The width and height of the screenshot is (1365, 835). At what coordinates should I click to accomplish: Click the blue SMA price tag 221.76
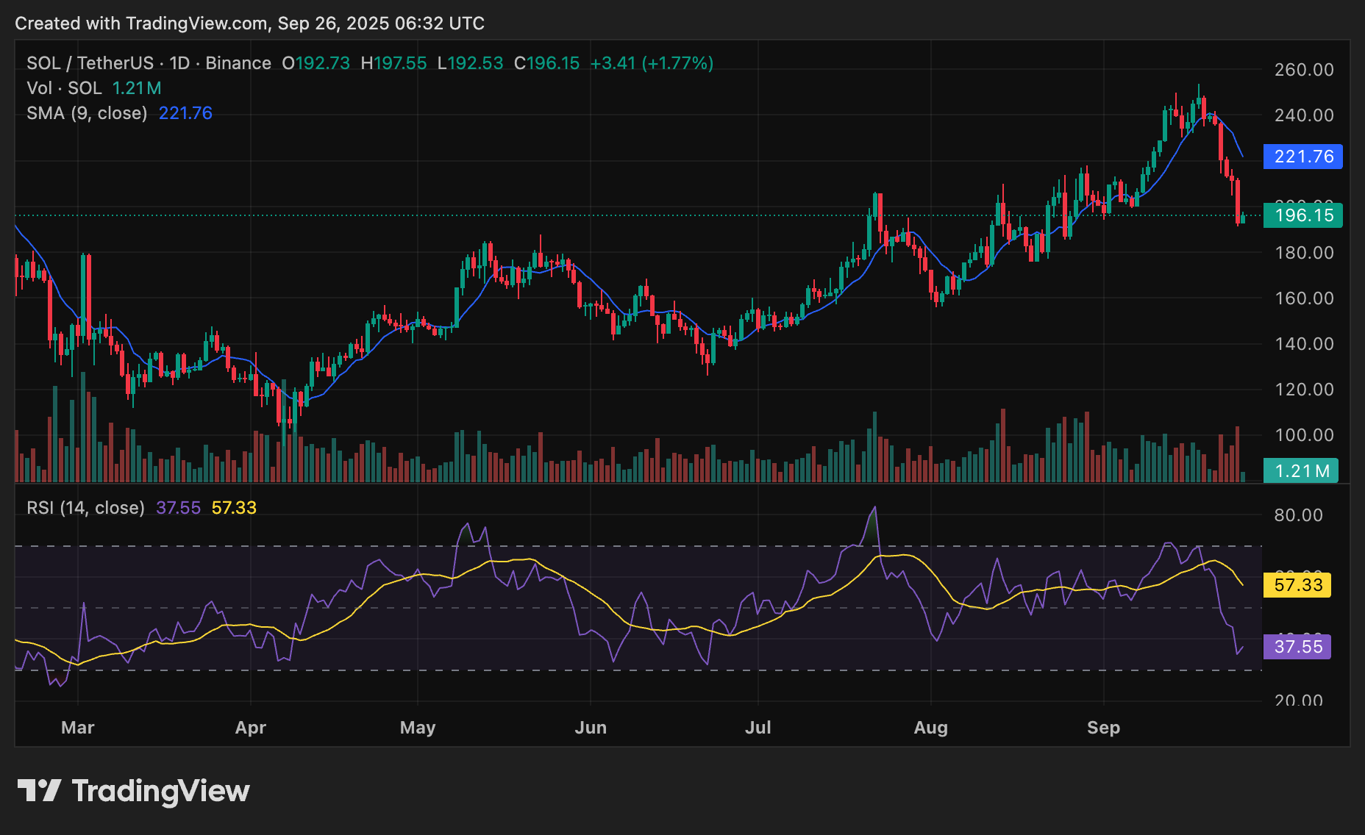point(1303,157)
